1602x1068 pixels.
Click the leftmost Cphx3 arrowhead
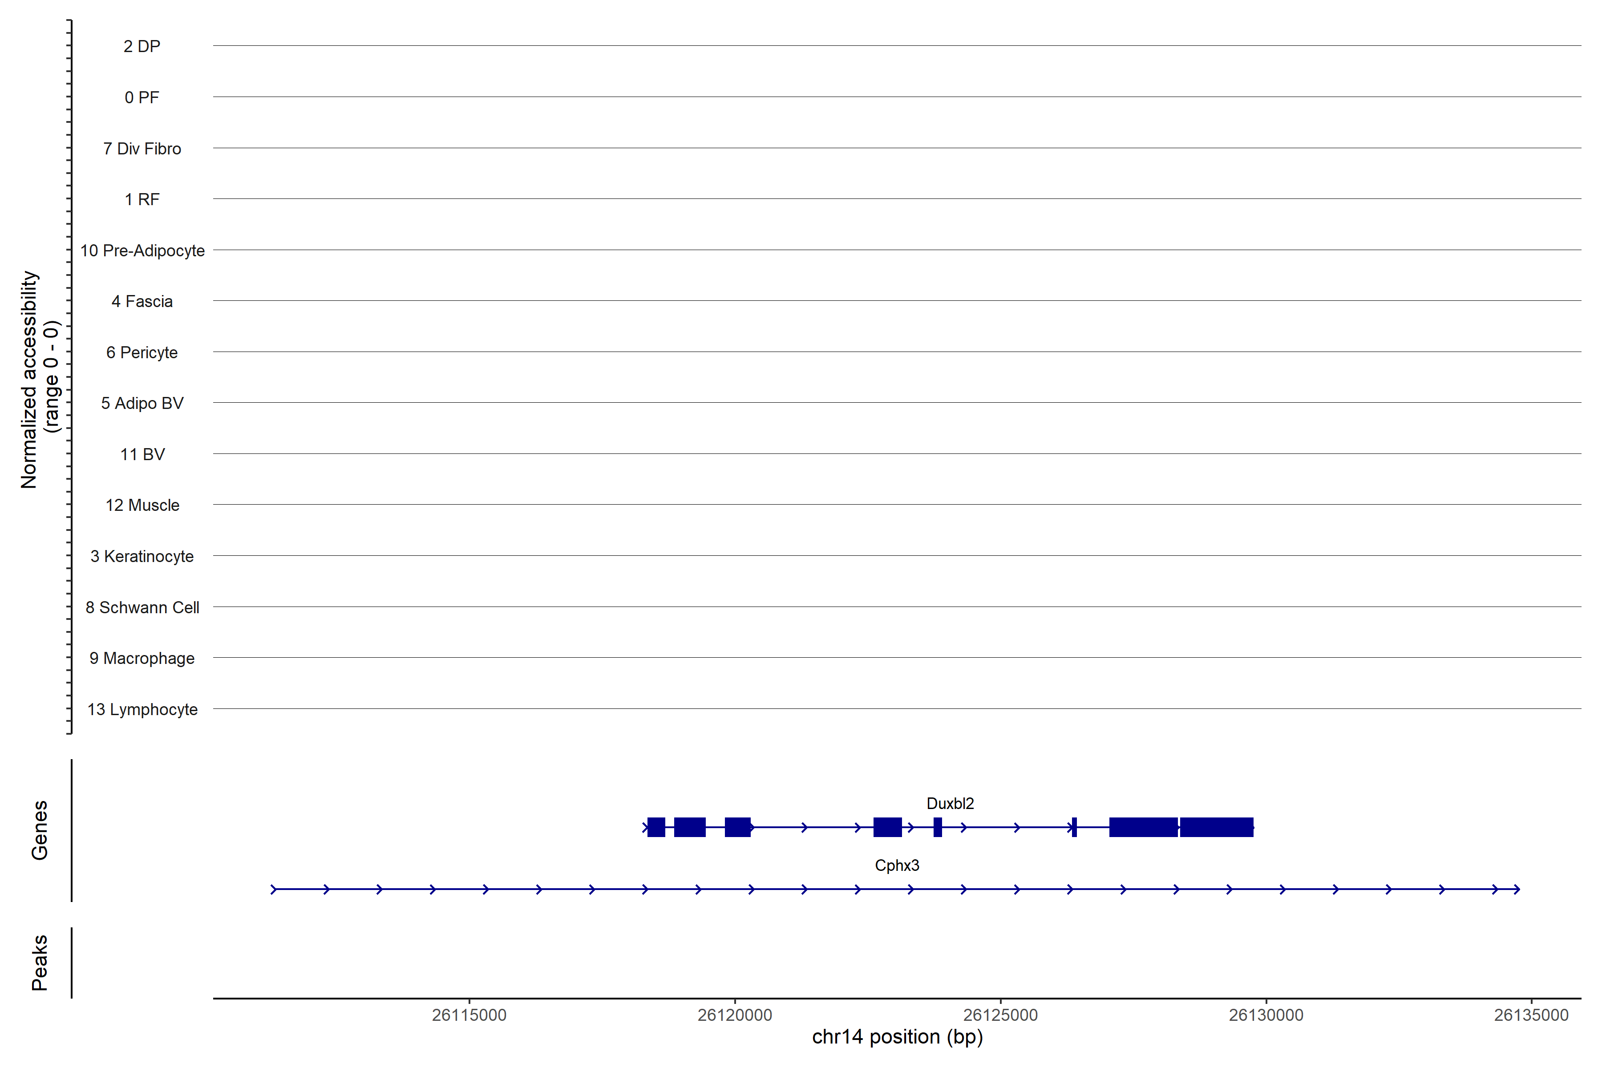274,890
